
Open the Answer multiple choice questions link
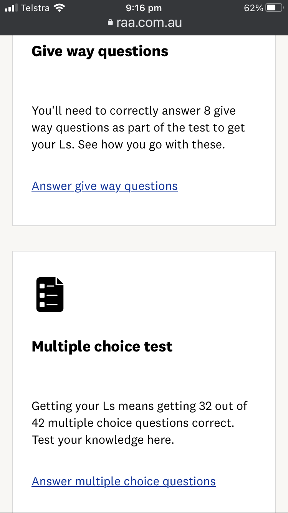pyautogui.click(x=124, y=481)
